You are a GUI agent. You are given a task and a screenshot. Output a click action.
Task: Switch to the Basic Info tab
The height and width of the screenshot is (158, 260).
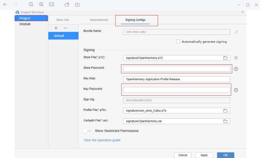coord(63,20)
